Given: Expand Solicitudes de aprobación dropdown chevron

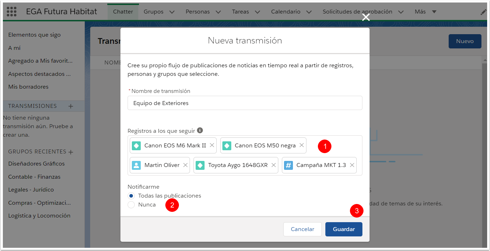Looking at the screenshot, I should [401, 12].
